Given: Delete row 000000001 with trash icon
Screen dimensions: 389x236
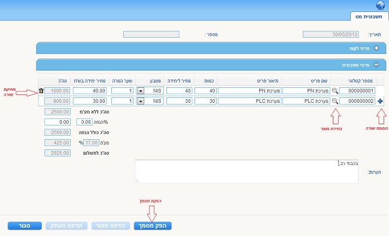Looking at the screenshot, I should click(41, 91).
